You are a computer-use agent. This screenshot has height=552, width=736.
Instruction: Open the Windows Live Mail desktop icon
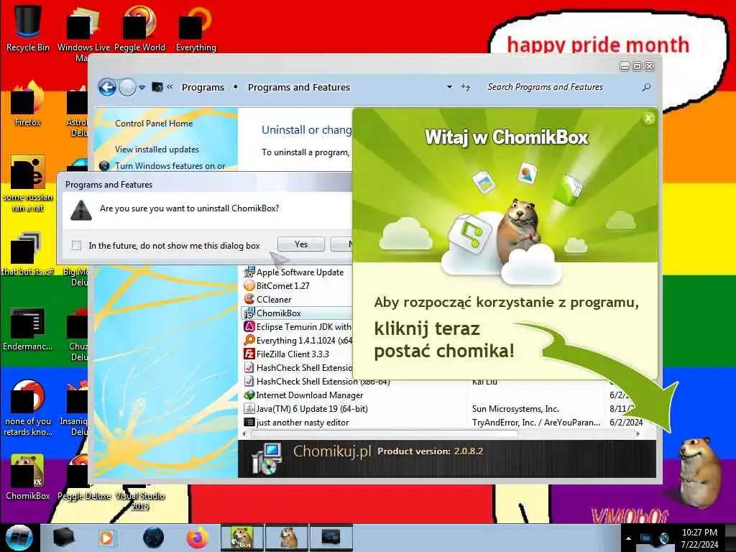coord(83,33)
